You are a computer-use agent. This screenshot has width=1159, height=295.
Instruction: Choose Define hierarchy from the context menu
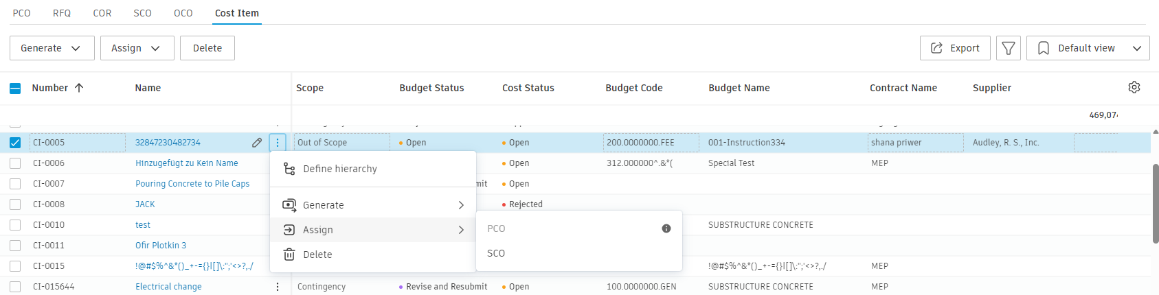[x=373, y=169]
